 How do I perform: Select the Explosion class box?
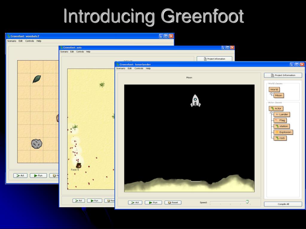pos(283,132)
